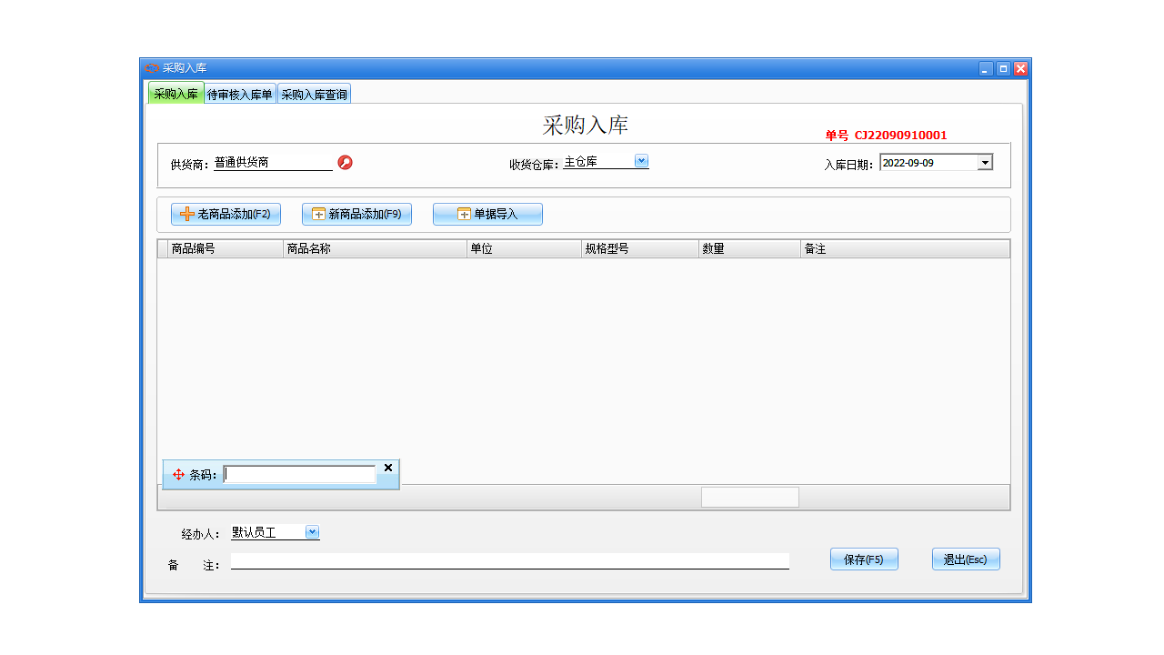Image resolution: width=1164 pixels, height=655 pixels.
Task: Click the plus icon on 老商品添加(F2)
Action: coord(184,214)
